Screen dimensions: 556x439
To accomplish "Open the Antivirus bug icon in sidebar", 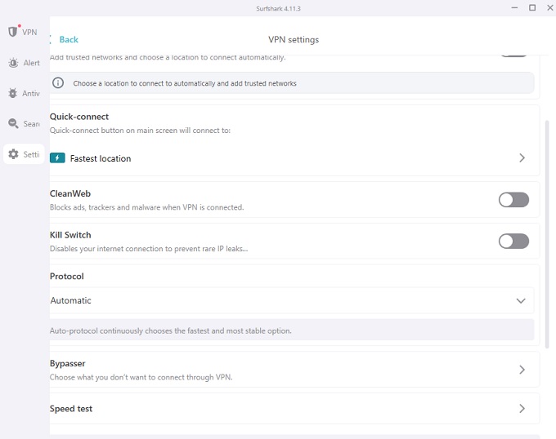I will tap(13, 93).
